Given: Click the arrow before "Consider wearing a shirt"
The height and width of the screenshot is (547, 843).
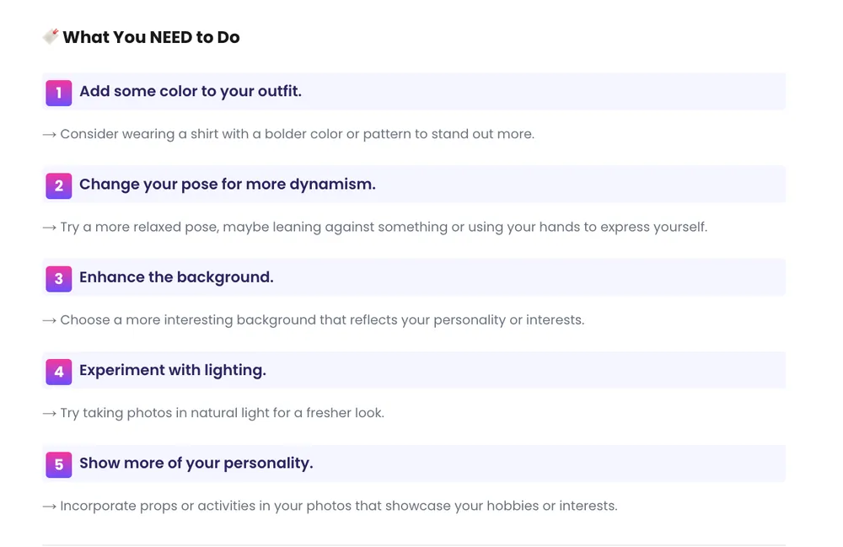Looking at the screenshot, I should [49, 135].
